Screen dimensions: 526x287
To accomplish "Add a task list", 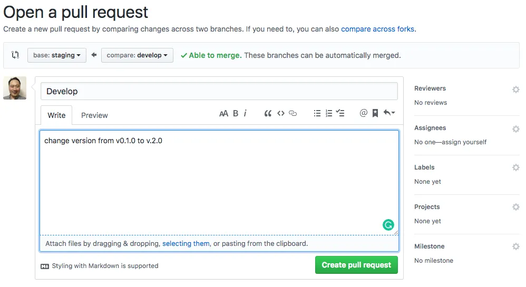I will point(340,113).
